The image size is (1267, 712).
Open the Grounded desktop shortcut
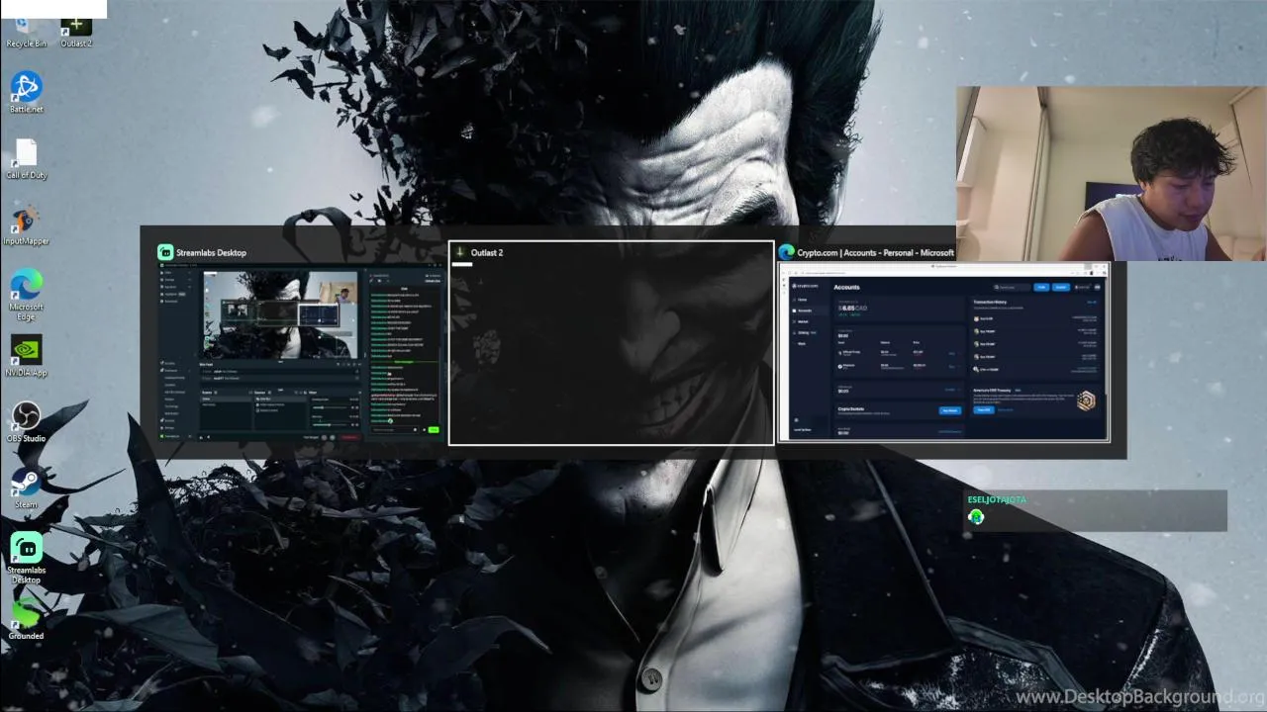pyautogui.click(x=26, y=619)
